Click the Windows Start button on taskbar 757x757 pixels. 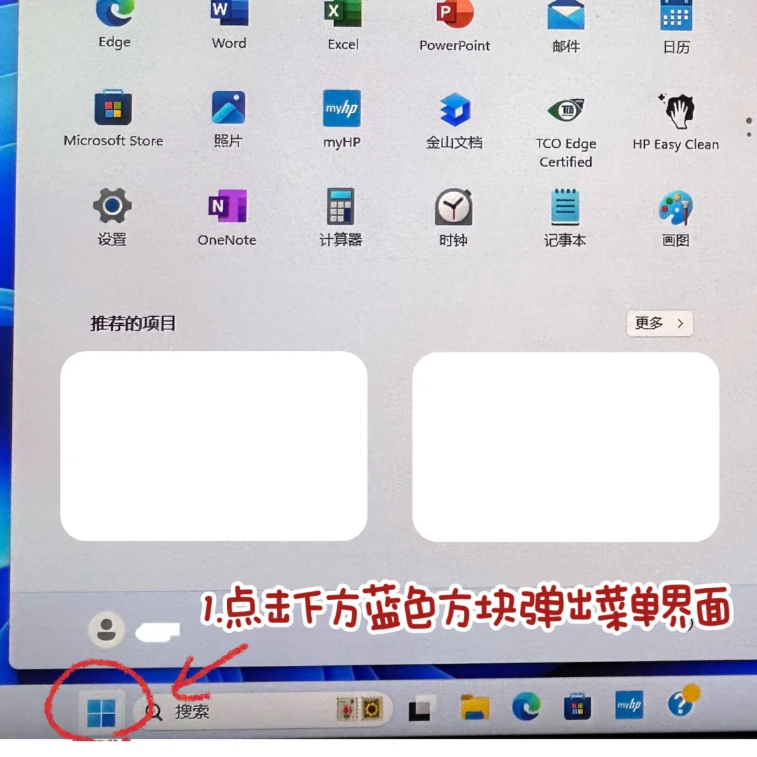tap(102, 712)
